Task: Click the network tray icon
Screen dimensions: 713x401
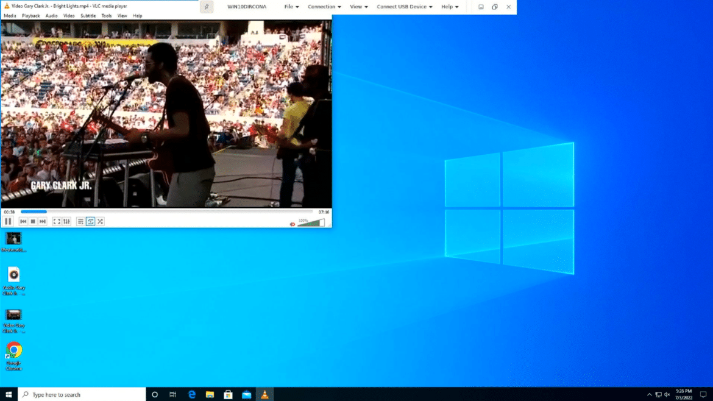Action: coord(658,395)
